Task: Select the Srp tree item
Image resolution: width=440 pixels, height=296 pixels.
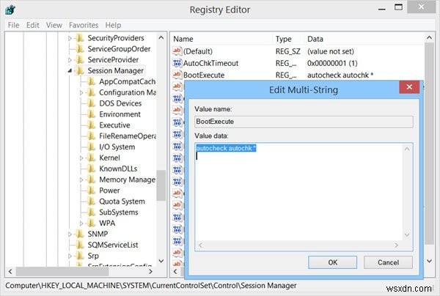Action: pyautogui.click(x=93, y=256)
